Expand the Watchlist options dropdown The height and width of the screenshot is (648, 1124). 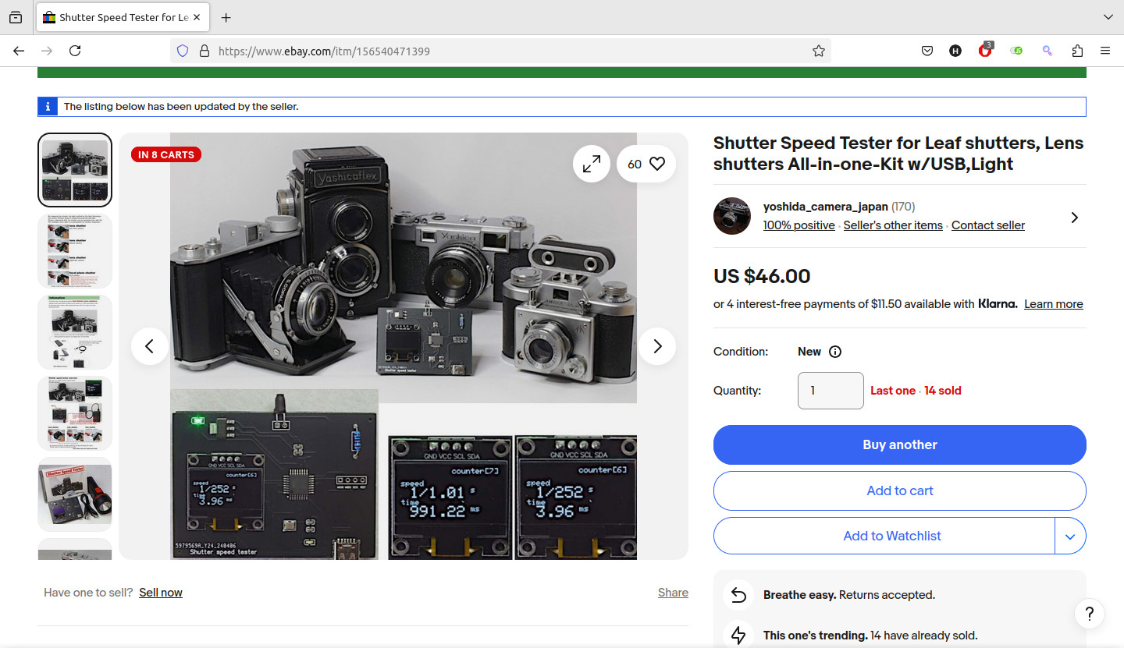(1070, 536)
